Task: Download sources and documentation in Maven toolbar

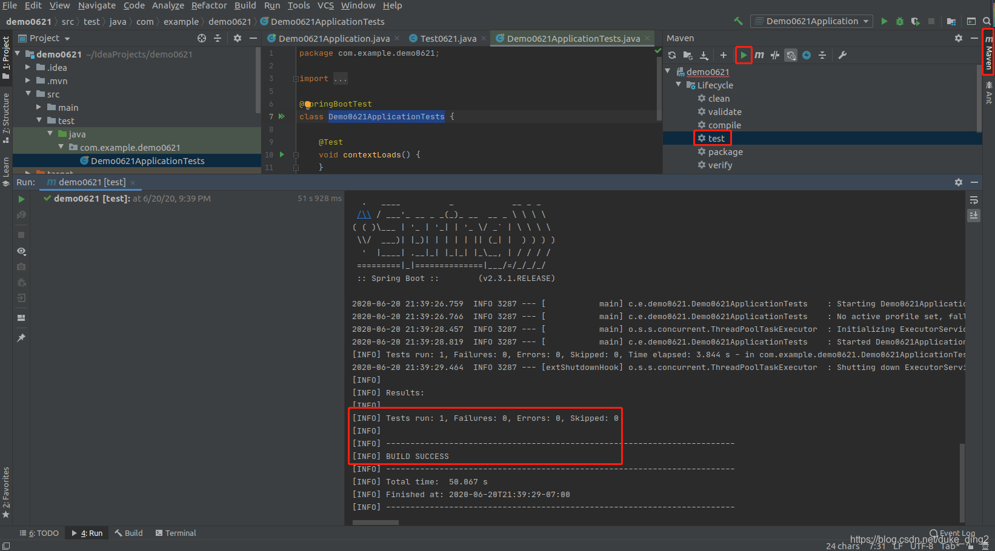Action: tap(704, 55)
